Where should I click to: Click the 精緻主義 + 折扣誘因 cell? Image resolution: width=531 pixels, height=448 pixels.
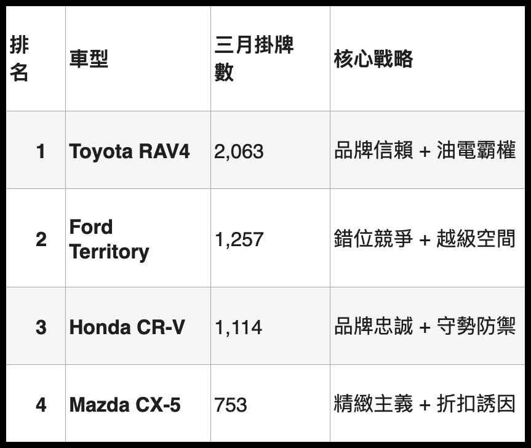[x=425, y=405]
